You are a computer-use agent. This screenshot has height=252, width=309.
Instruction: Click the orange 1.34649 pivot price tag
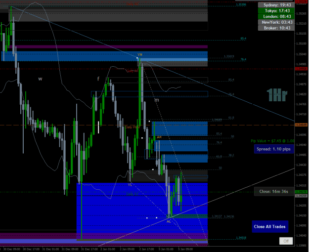301,125
